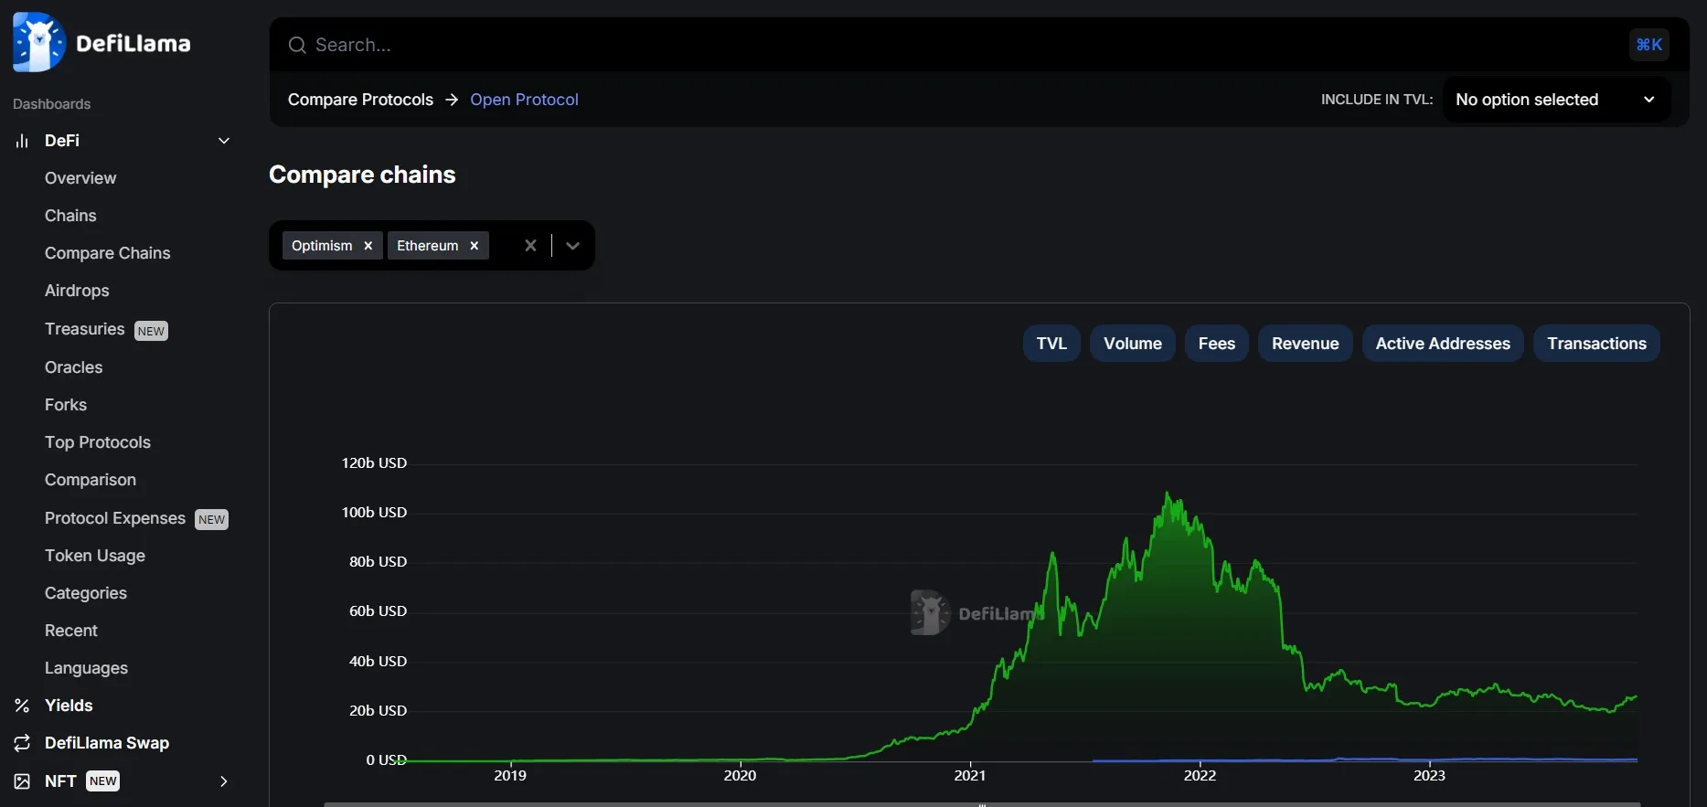This screenshot has width=1707, height=807.
Task: Click the search magnifier icon
Action: [x=297, y=45]
